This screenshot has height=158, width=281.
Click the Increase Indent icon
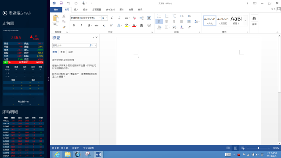coord(189,16)
